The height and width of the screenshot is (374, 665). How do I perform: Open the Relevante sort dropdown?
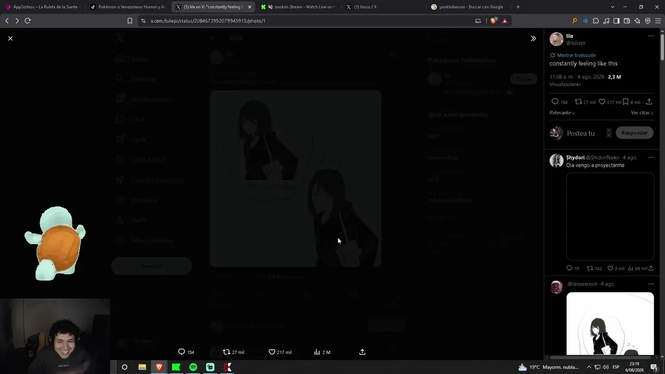562,113
